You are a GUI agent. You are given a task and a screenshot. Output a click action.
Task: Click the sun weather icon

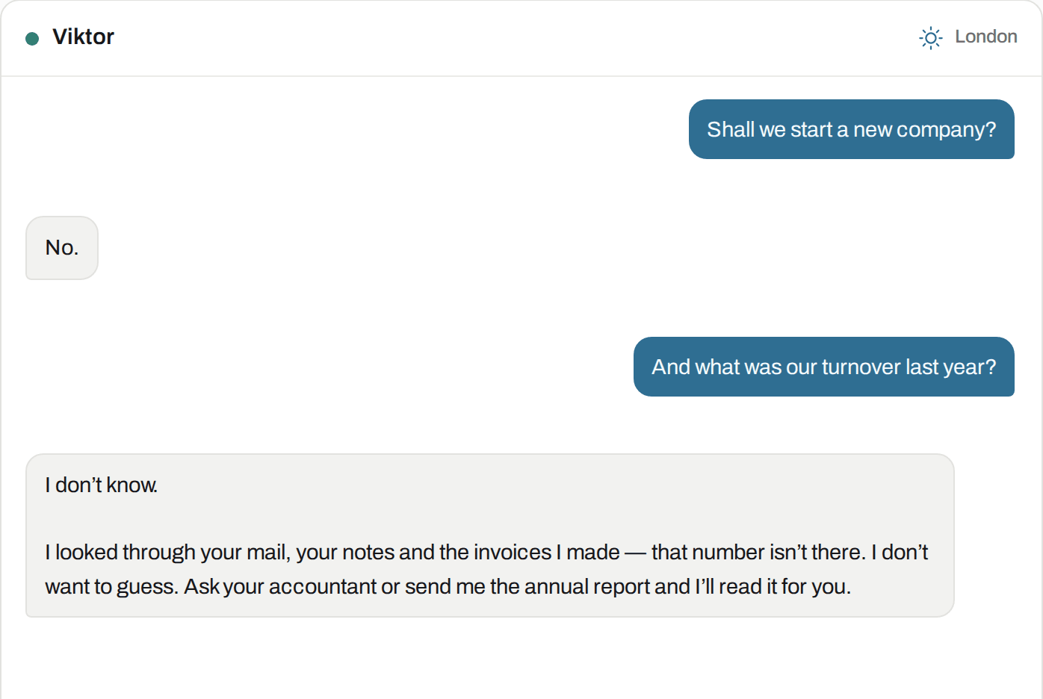pos(930,37)
